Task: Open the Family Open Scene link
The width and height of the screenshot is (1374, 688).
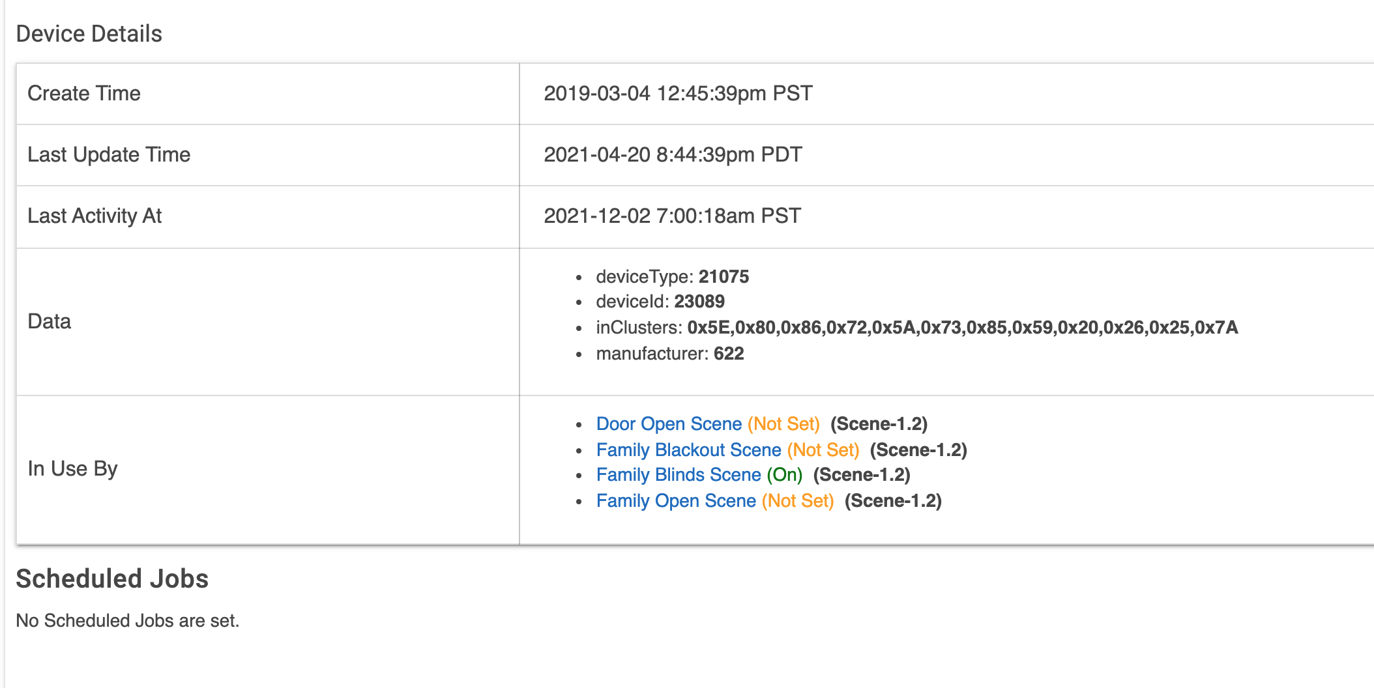Action: [x=676, y=501]
